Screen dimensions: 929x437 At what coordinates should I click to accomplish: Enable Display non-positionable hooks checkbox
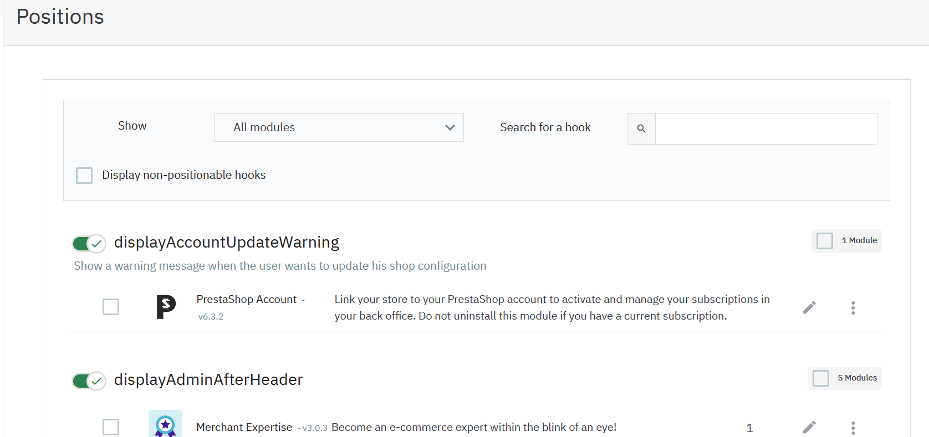point(84,176)
